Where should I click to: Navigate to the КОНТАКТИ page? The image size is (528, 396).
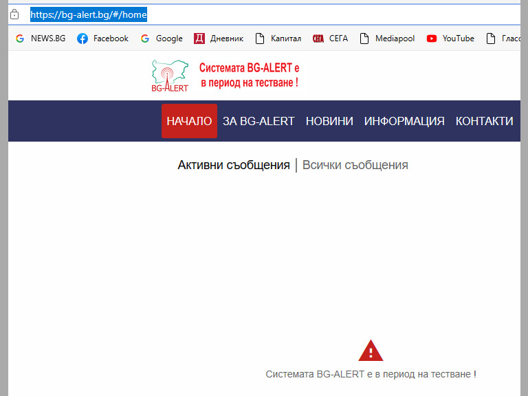484,121
